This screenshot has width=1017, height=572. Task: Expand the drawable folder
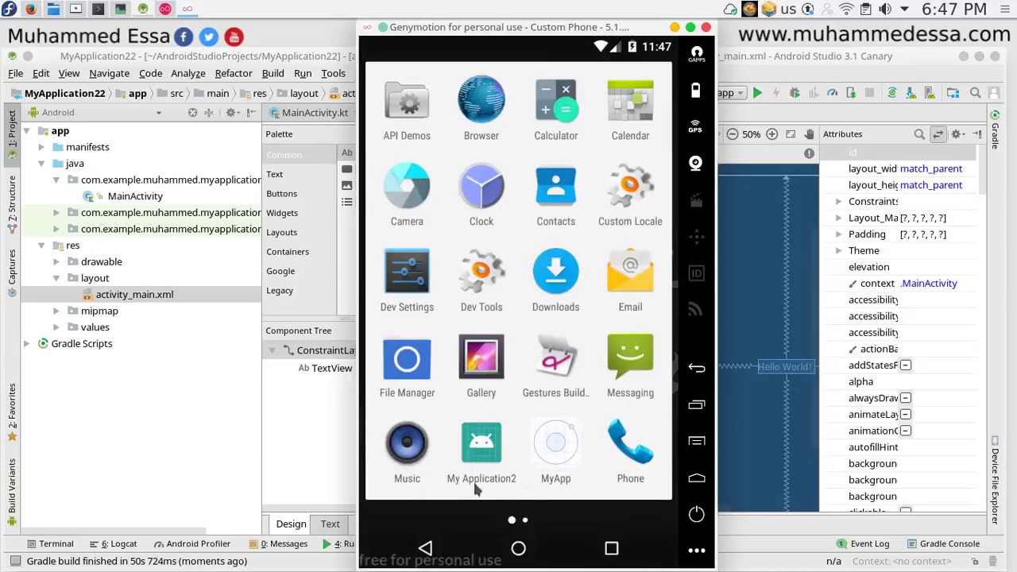[x=56, y=261]
